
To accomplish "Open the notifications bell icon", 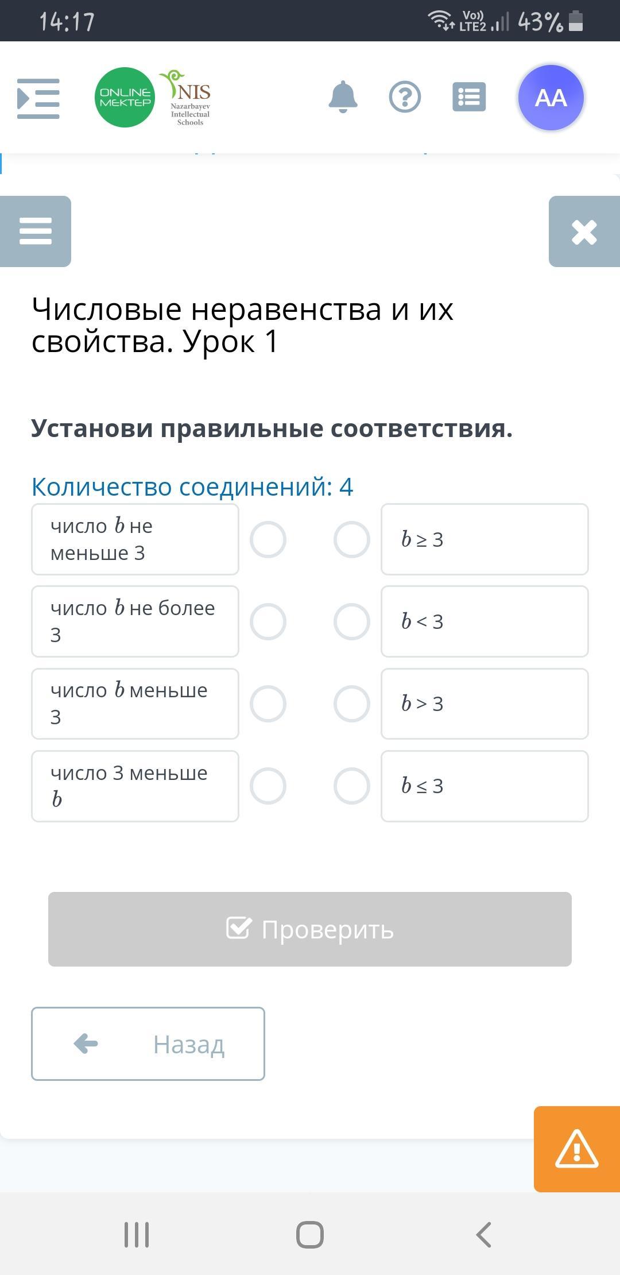I will click(x=343, y=97).
